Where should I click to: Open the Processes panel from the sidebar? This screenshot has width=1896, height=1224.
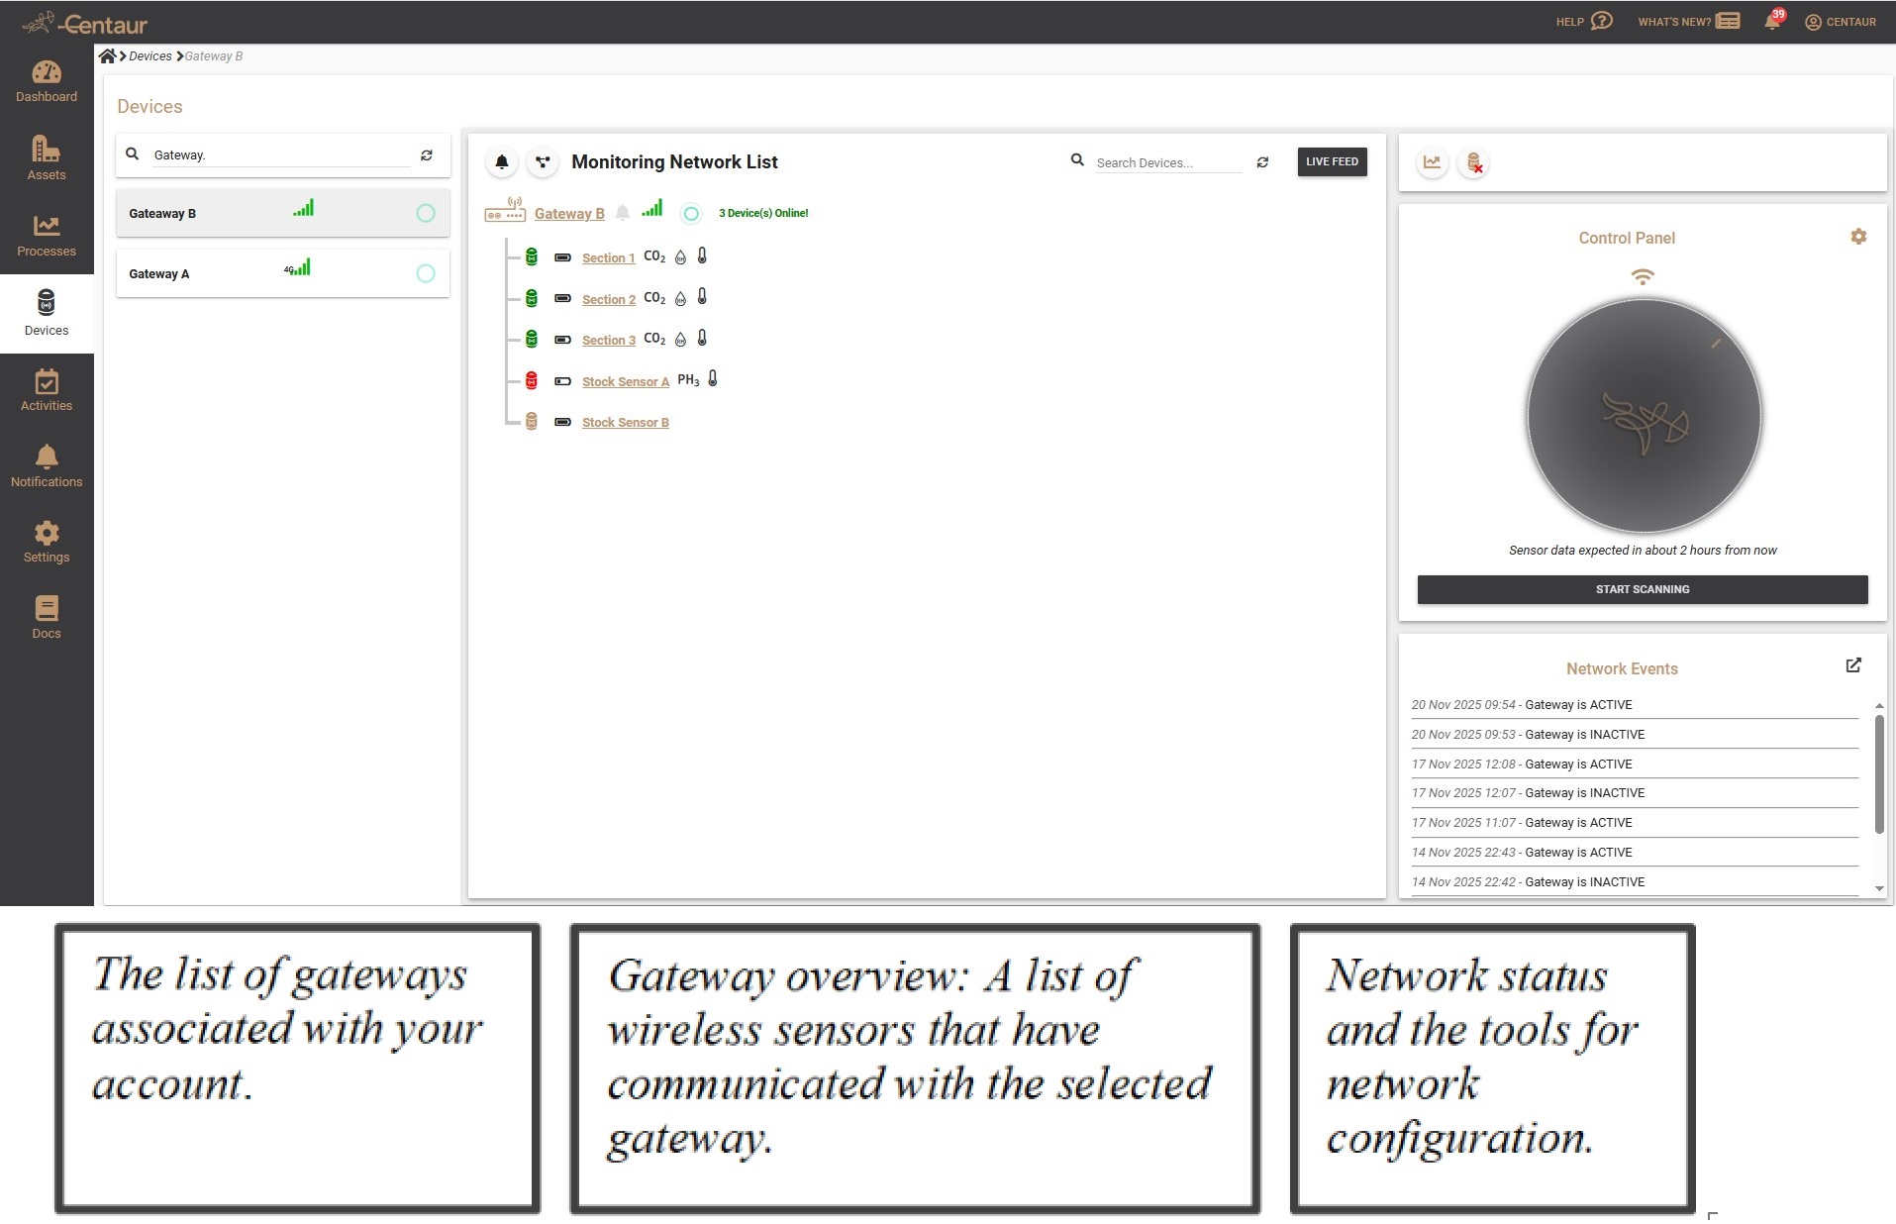(x=47, y=234)
